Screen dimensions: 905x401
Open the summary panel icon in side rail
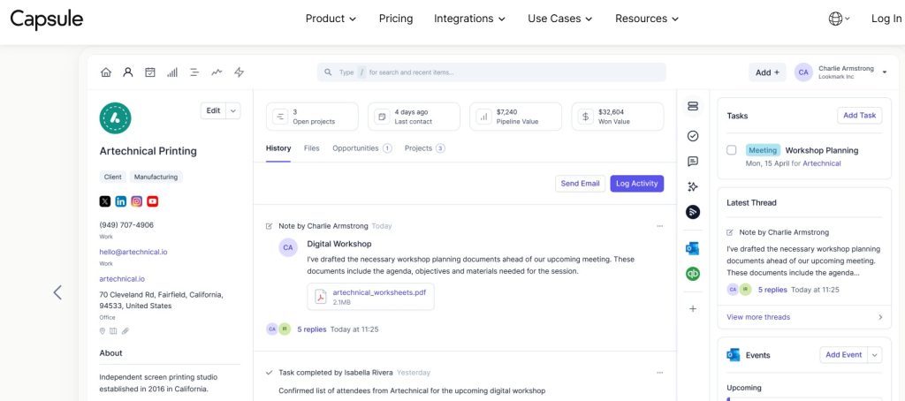[693, 106]
